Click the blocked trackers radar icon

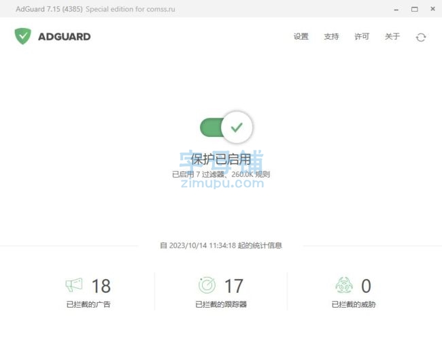point(207,285)
